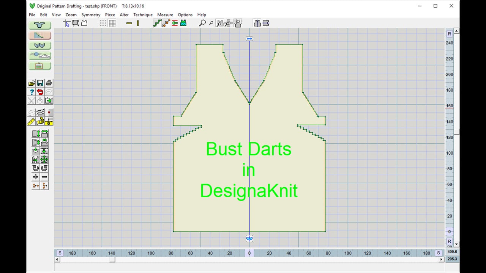The height and width of the screenshot is (273, 486).
Task: Open the Options menu
Action: (x=185, y=15)
